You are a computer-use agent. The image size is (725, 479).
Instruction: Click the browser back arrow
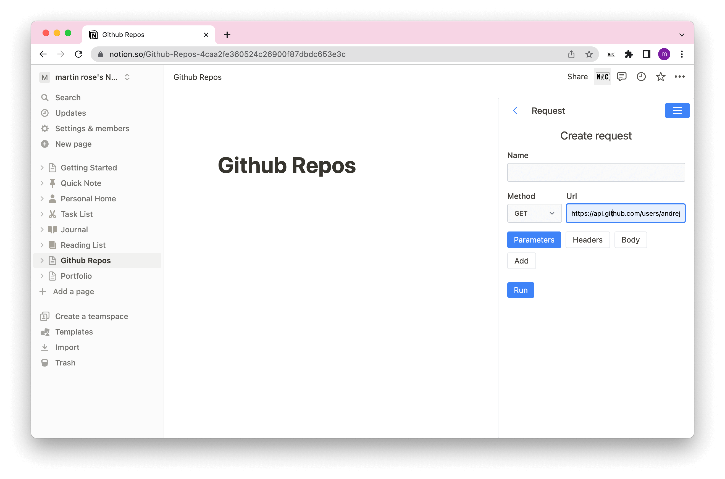(x=43, y=54)
